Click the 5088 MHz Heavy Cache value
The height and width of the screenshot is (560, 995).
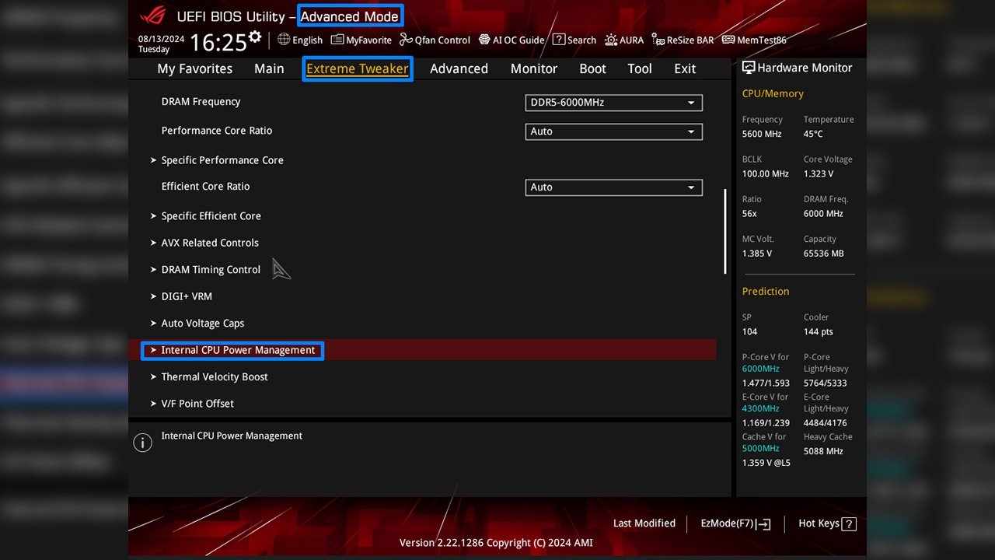[x=823, y=451]
